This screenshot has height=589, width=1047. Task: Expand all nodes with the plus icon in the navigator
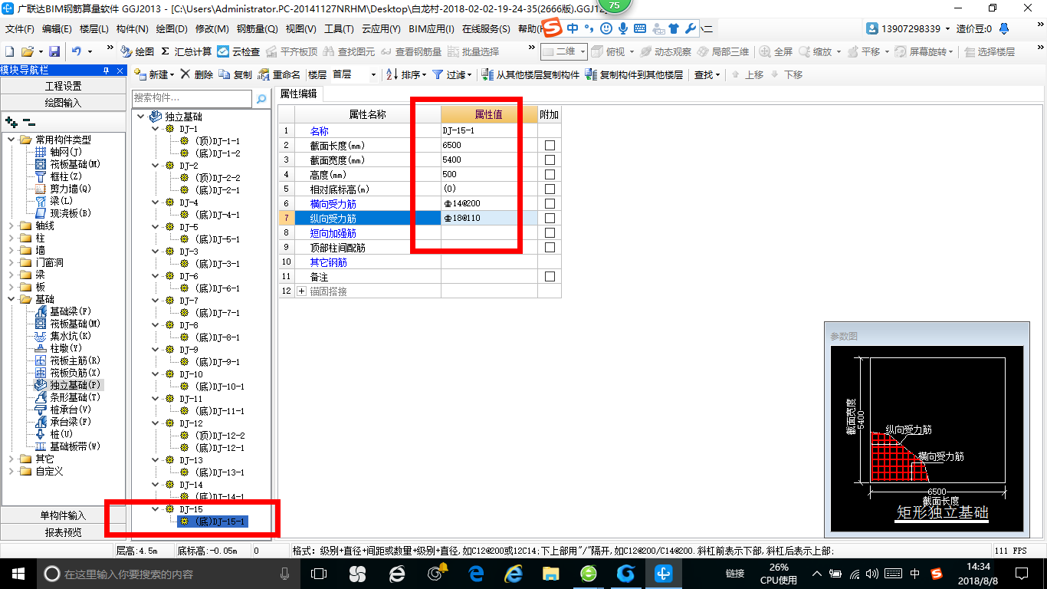[11, 121]
